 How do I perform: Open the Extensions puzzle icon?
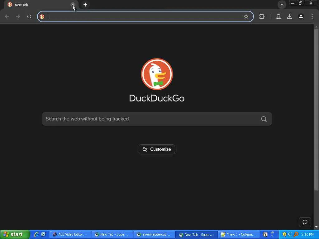[x=262, y=16]
